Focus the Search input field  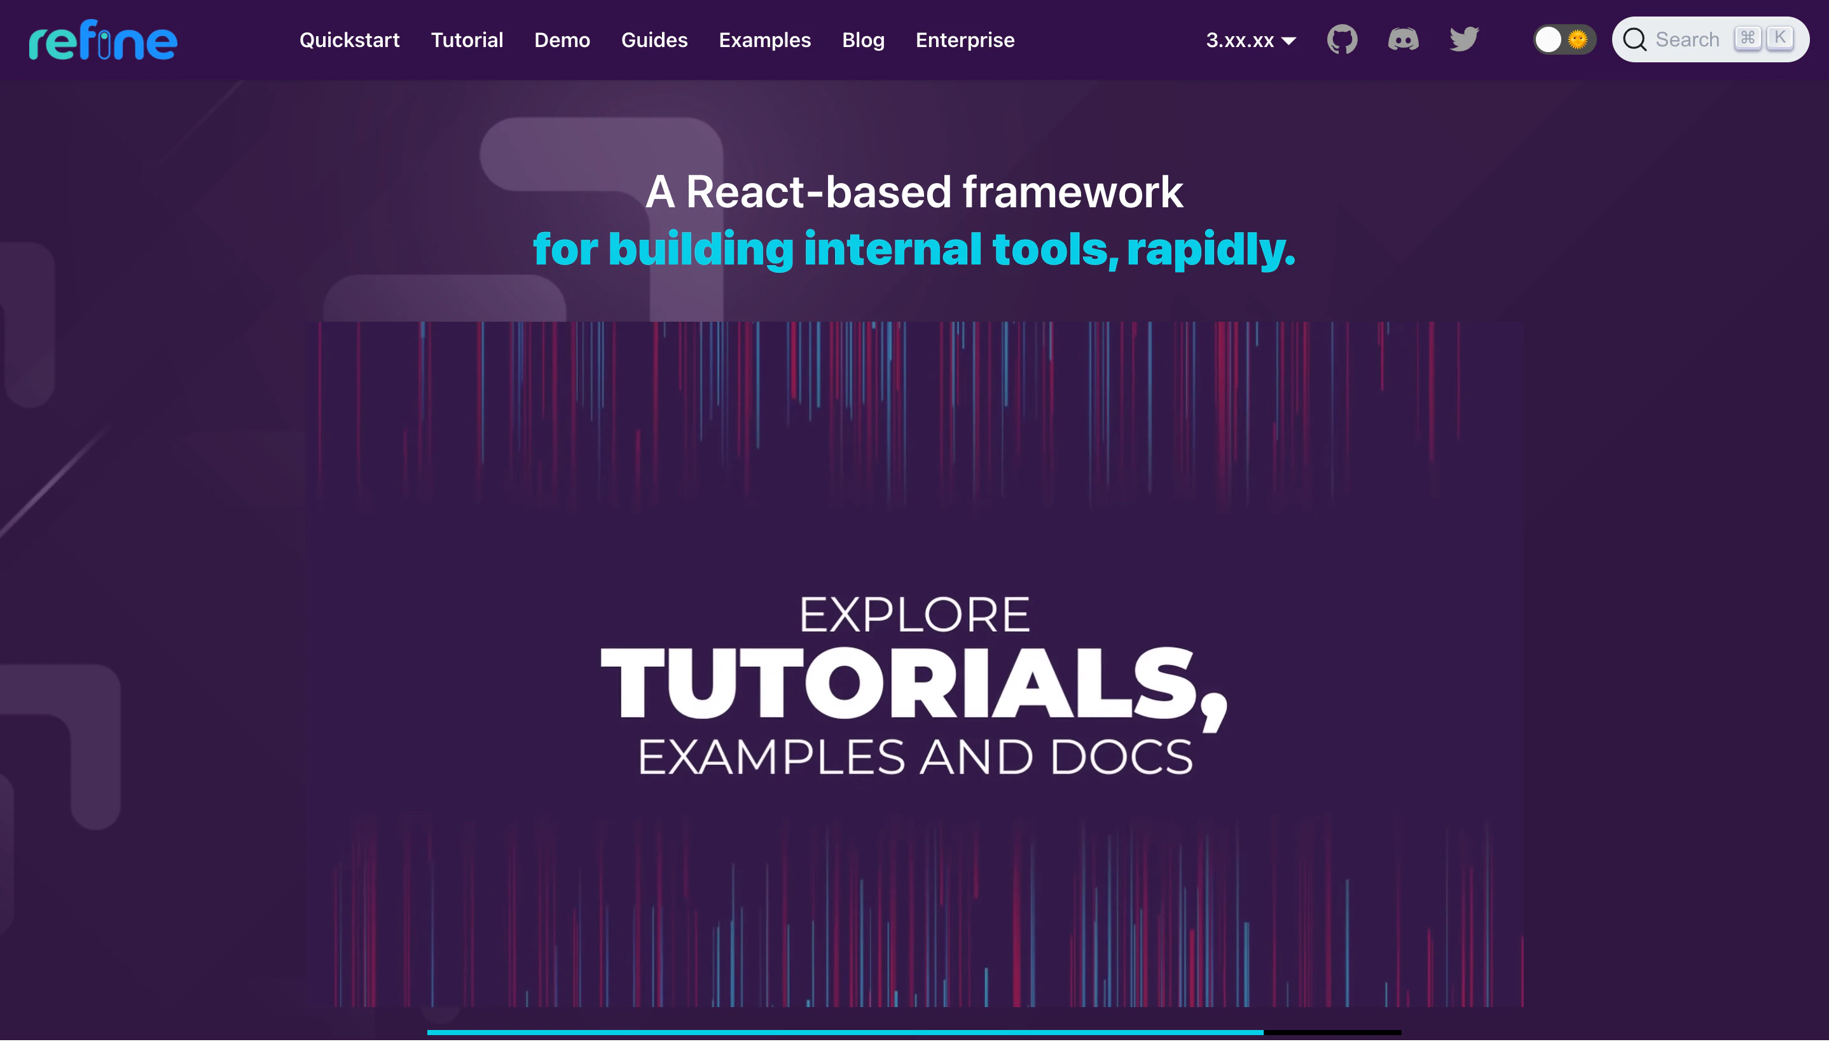click(x=1687, y=39)
